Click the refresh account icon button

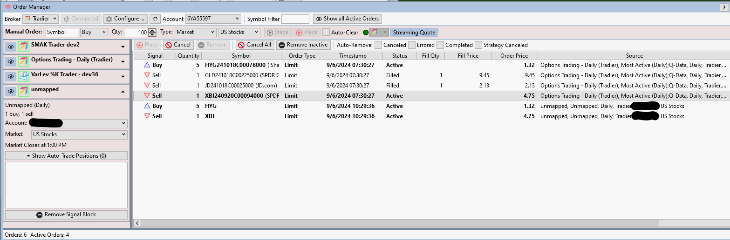(155, 19)
